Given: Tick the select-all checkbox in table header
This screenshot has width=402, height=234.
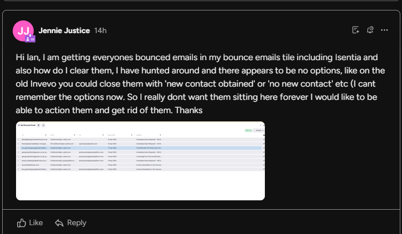Looking at the screenshot, I should click(18, 135).
